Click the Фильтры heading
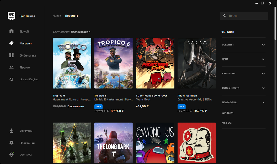 227,32
